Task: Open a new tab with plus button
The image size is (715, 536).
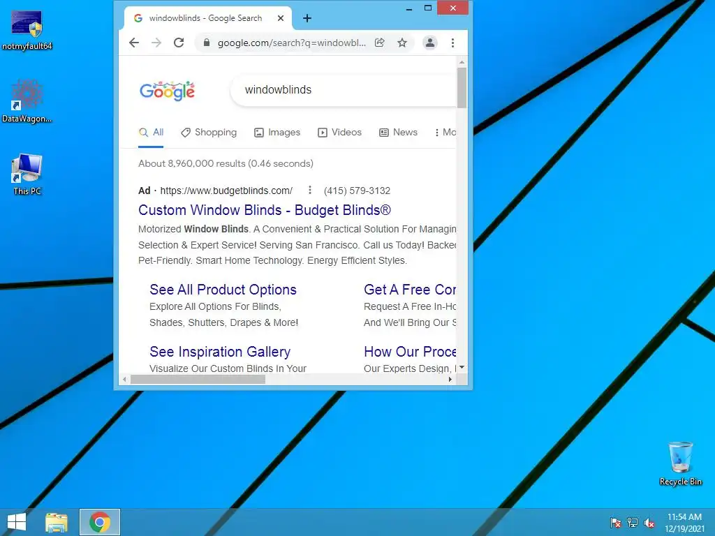Action: (x=307, y=18)
